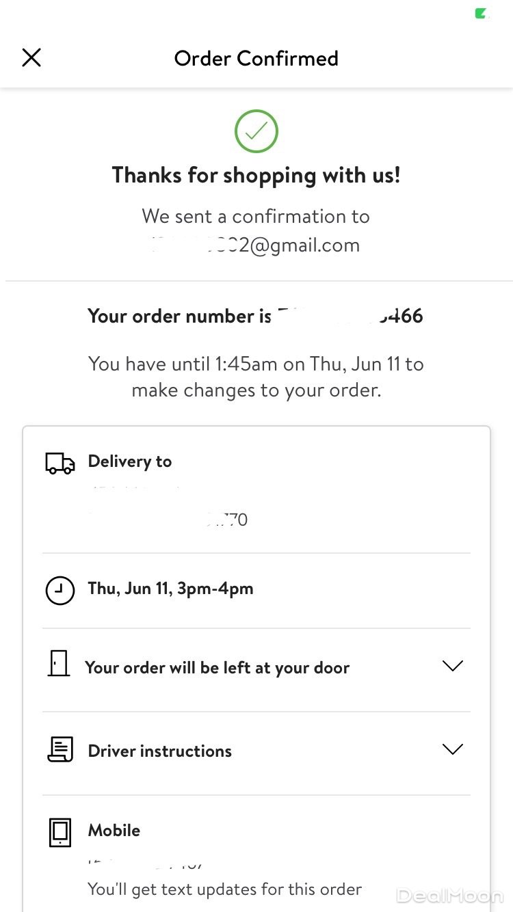Select the Thu, Jun 11, 3pm-4pm time slot
Screen dimensions: 513x912
coord(170,589)
